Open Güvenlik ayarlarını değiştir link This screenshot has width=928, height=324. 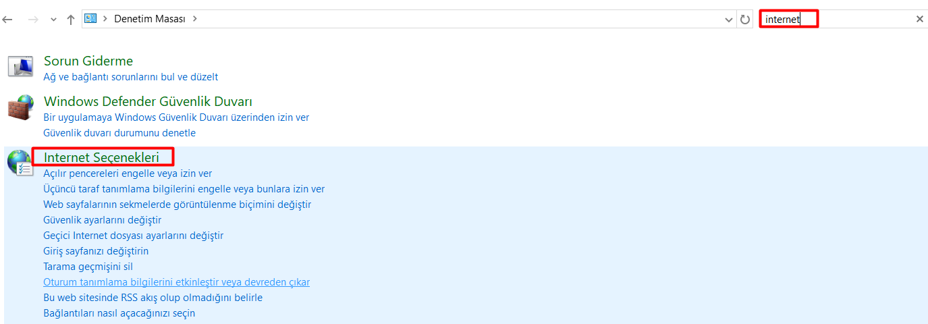(103, 220)
